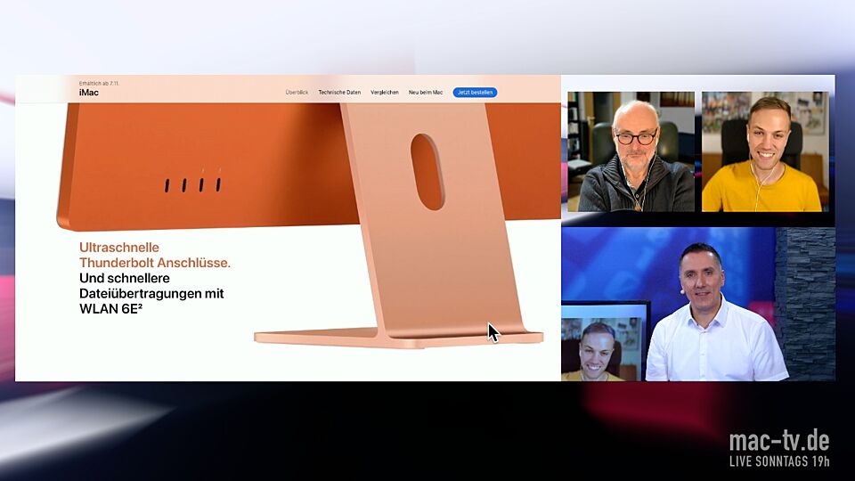Open the Überblick tab in iMac navigation
The image size is (855, 481).
point(297,93)
